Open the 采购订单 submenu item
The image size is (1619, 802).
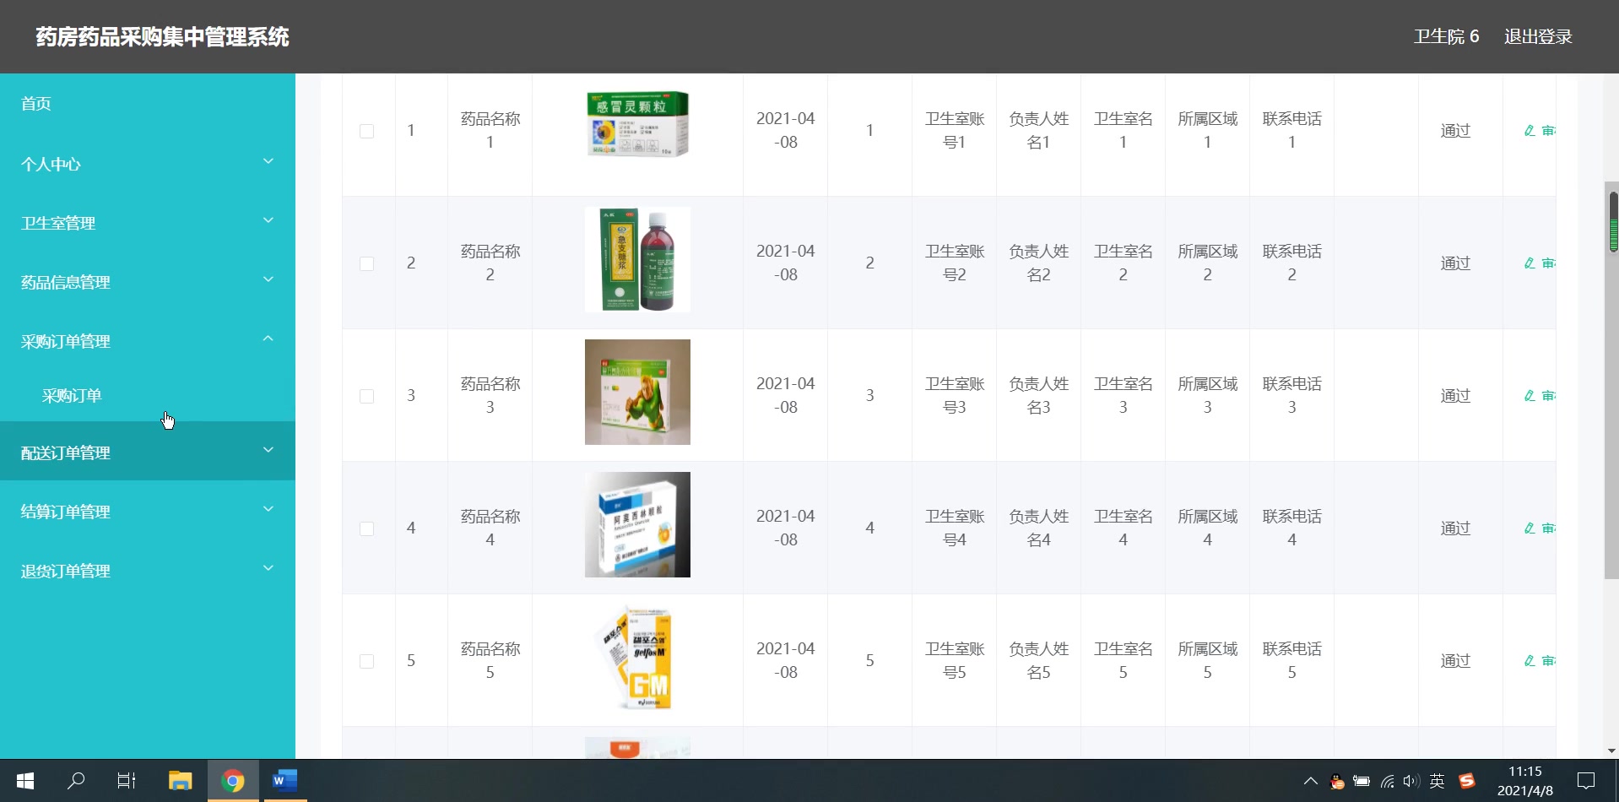[x=148, y=395]
